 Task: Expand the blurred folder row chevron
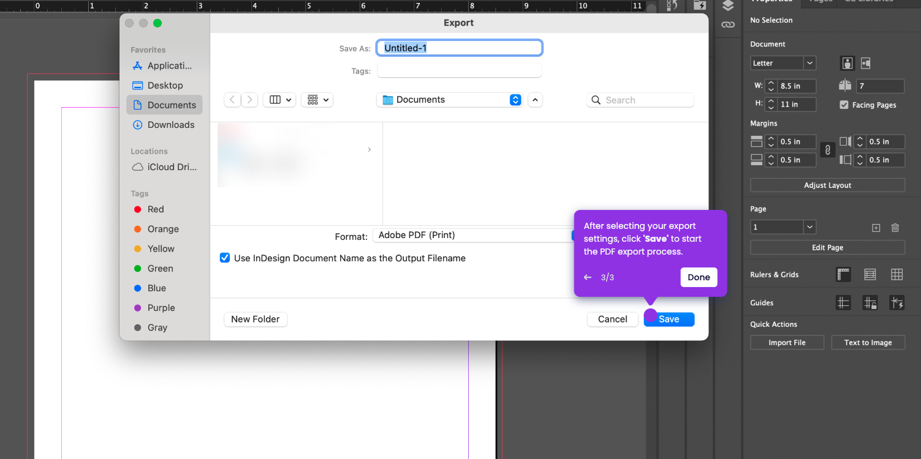[x=369, y=149]
